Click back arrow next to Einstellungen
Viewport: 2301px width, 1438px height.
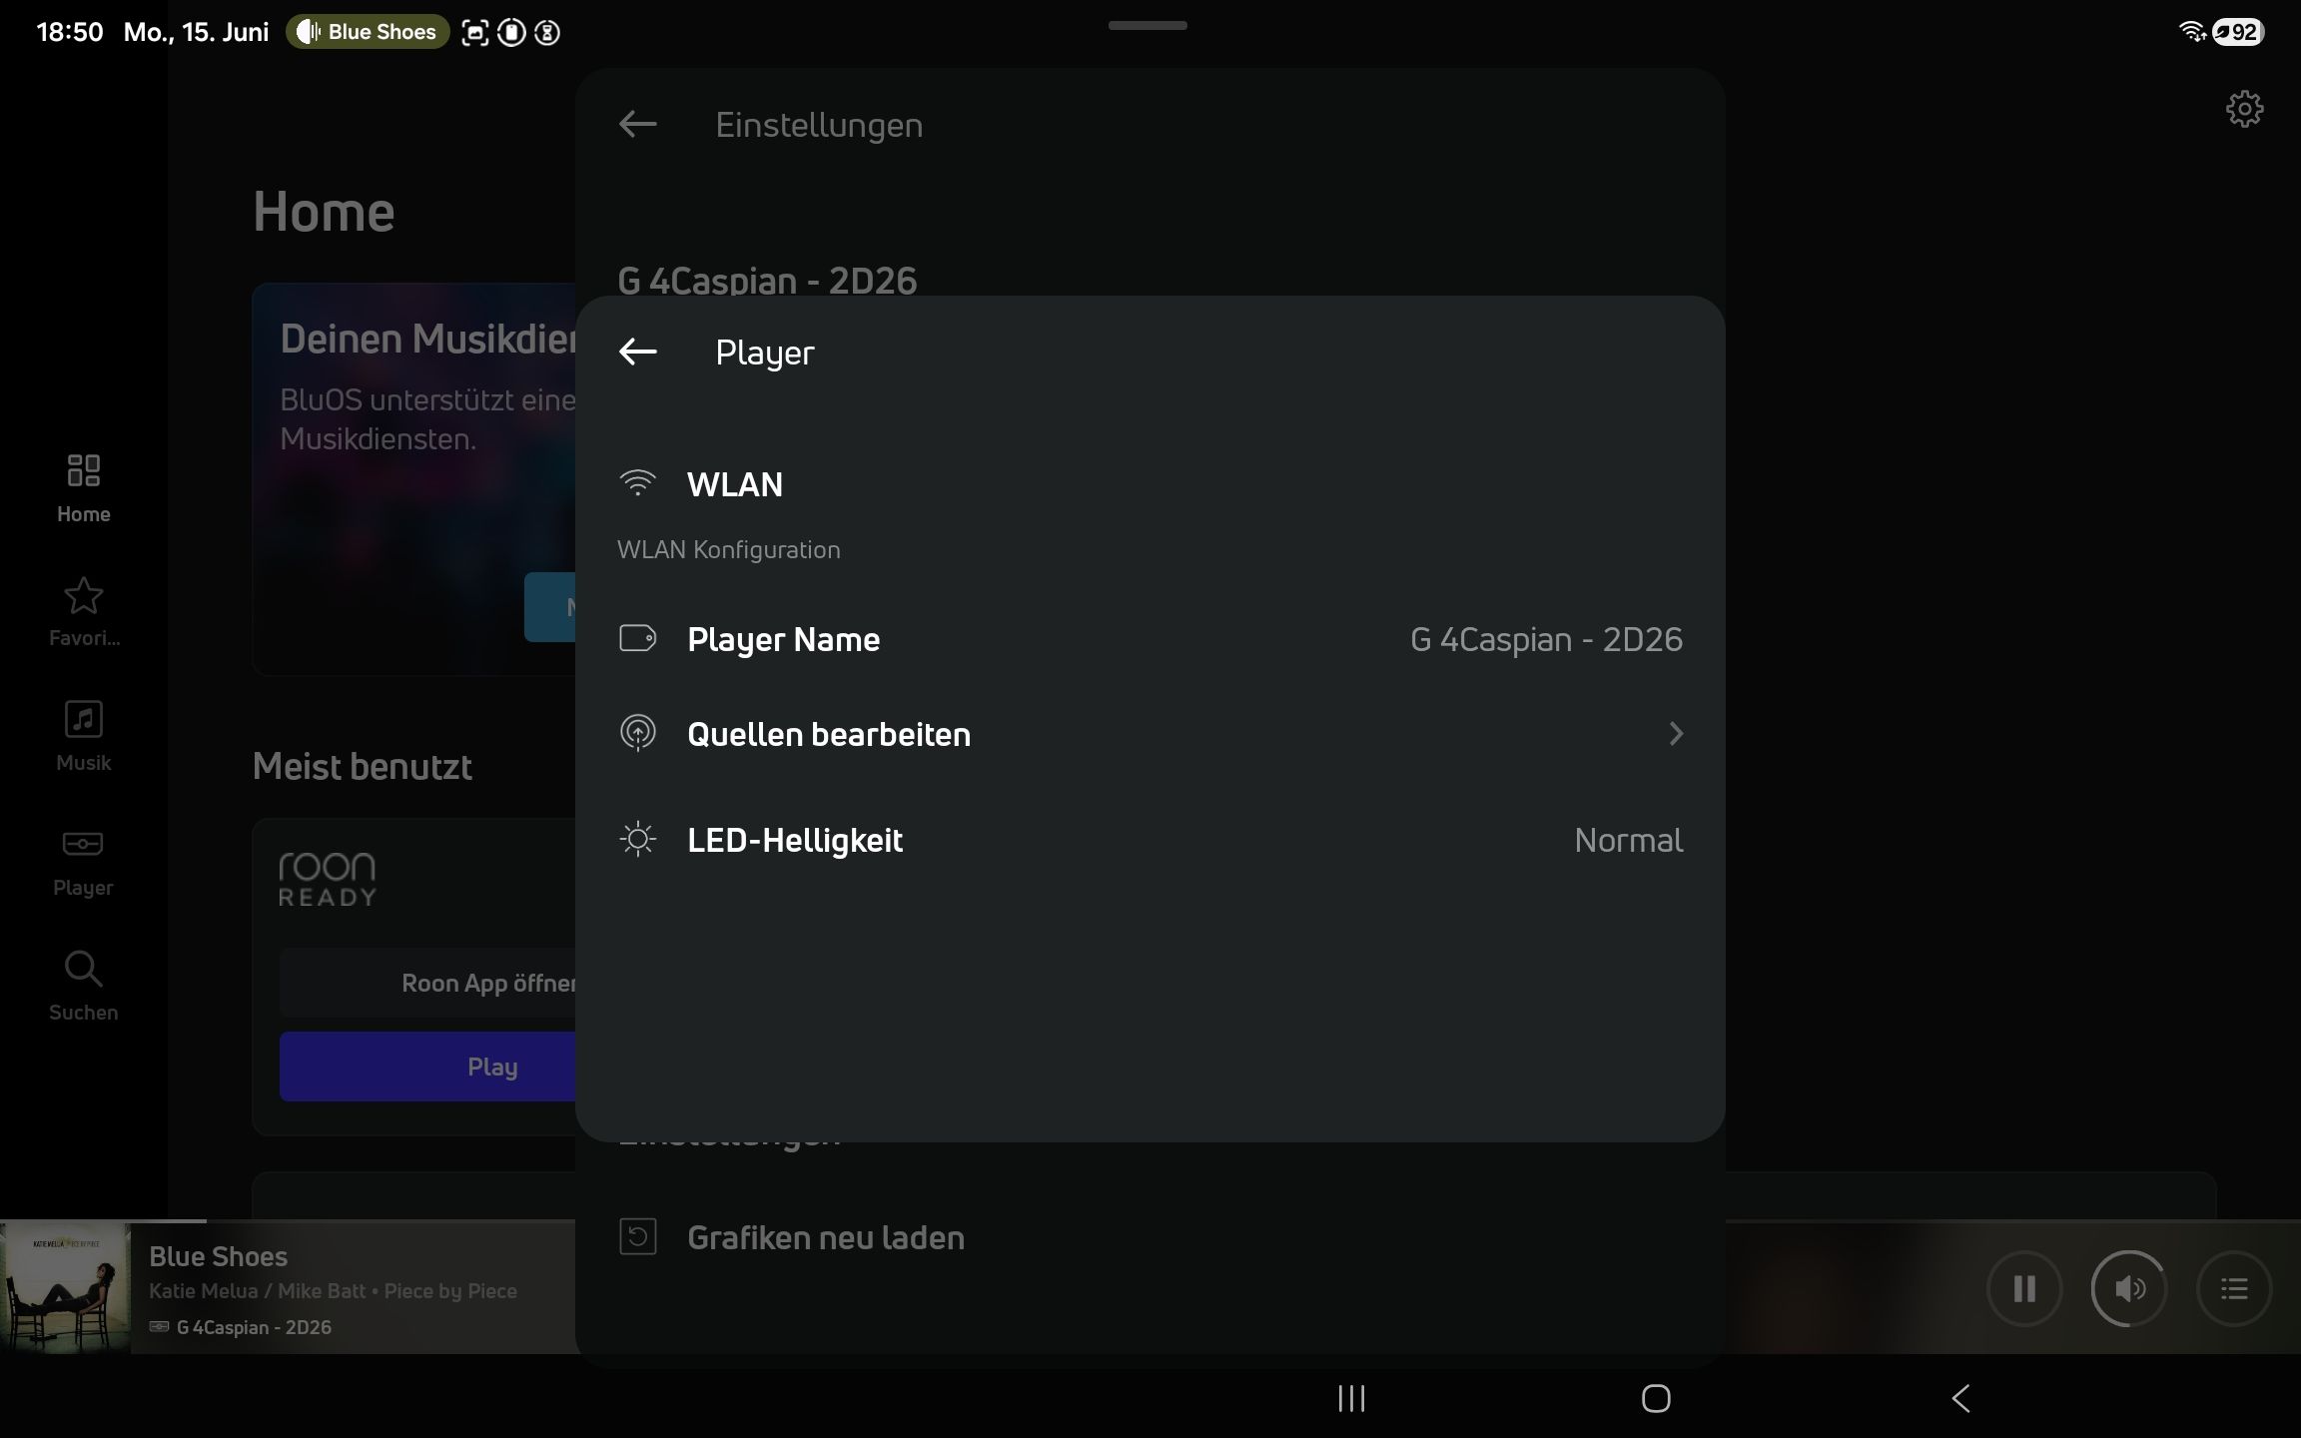click(637, 124)
